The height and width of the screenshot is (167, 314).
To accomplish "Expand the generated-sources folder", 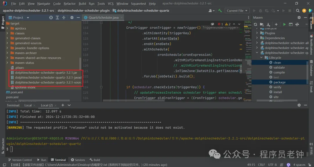I will 7,43.
